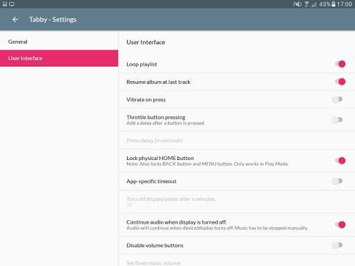Tap 'Audio will continue when device/display turns off'

click(x=217, y=228)
